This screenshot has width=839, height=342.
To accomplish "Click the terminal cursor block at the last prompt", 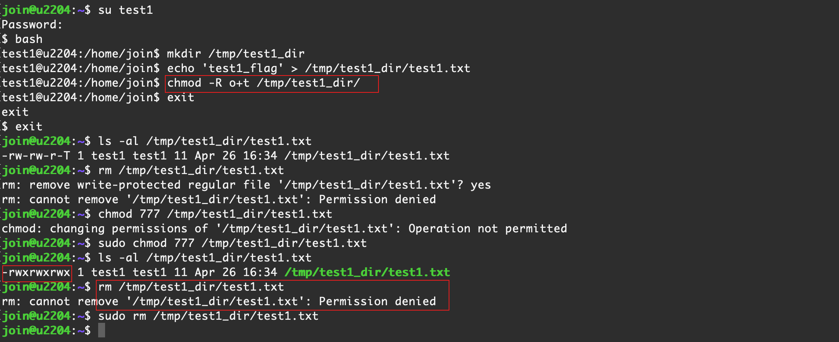I will coord(101,330).
